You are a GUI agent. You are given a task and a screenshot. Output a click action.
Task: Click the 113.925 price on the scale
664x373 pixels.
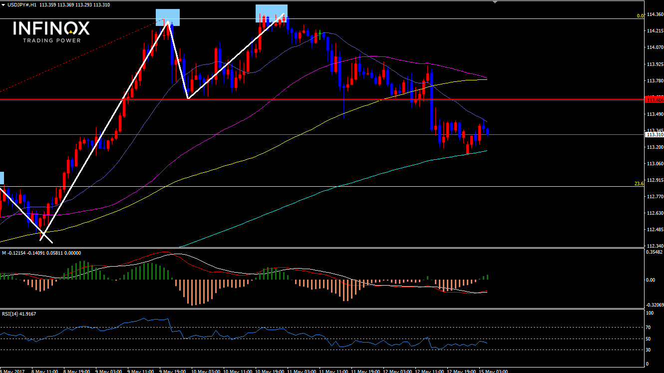[x=655, y=64]
